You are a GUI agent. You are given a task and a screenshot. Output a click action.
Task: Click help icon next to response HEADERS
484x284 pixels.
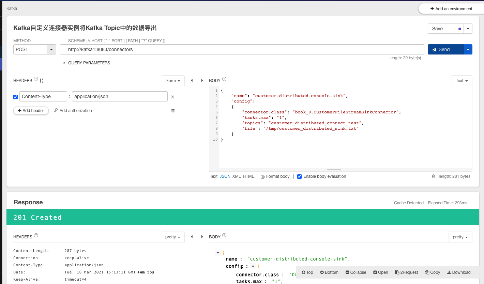(x=36, y=235)
